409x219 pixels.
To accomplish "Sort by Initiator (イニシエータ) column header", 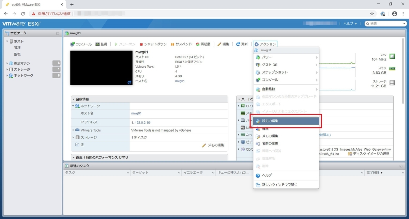I will coord(199,173).
